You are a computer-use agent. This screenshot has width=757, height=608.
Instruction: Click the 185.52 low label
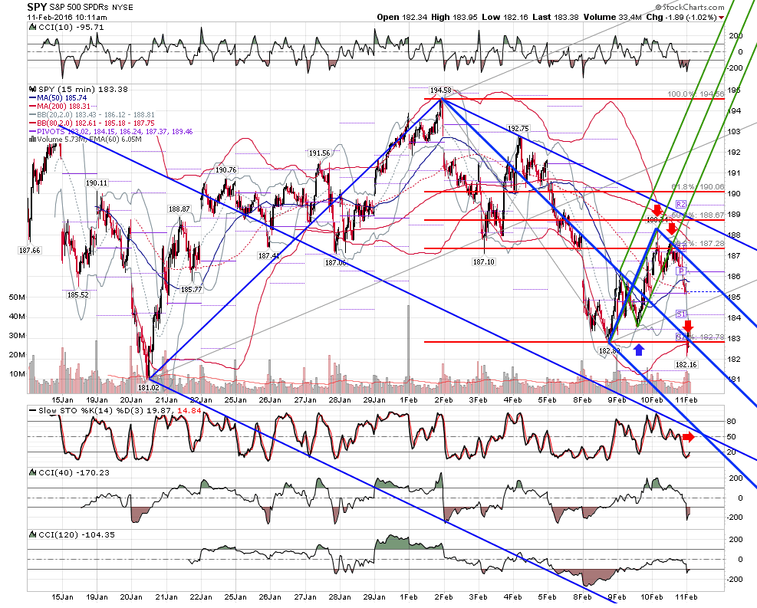78,294
